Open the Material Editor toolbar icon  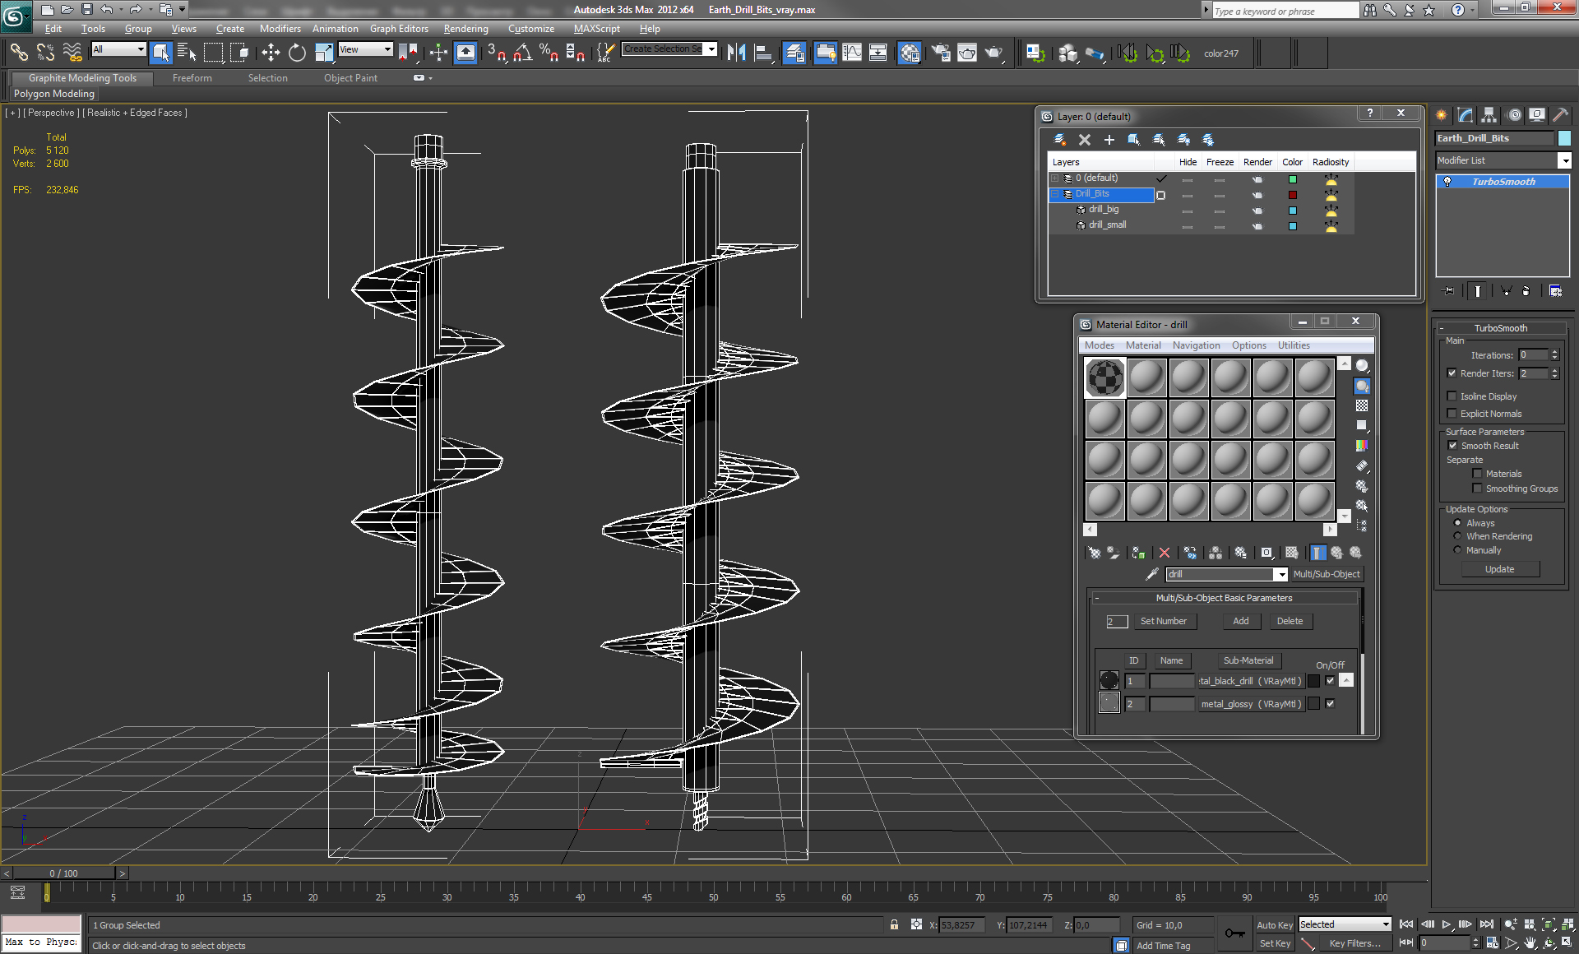(909, 53)
